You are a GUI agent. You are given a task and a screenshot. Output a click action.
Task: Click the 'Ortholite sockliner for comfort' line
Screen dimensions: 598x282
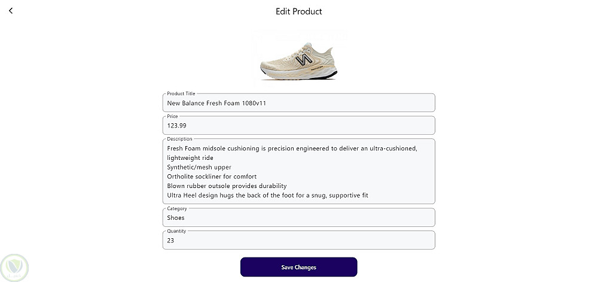point(212,177)
